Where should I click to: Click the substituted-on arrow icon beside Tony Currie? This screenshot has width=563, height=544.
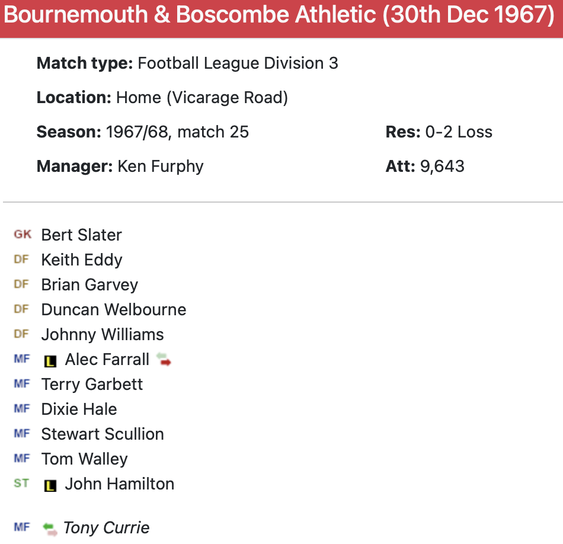click(x=50, y=528)
